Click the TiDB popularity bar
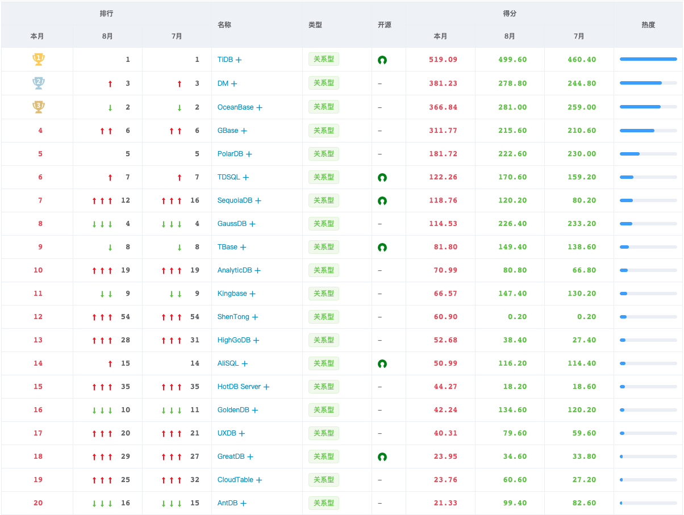 [648, 59]
